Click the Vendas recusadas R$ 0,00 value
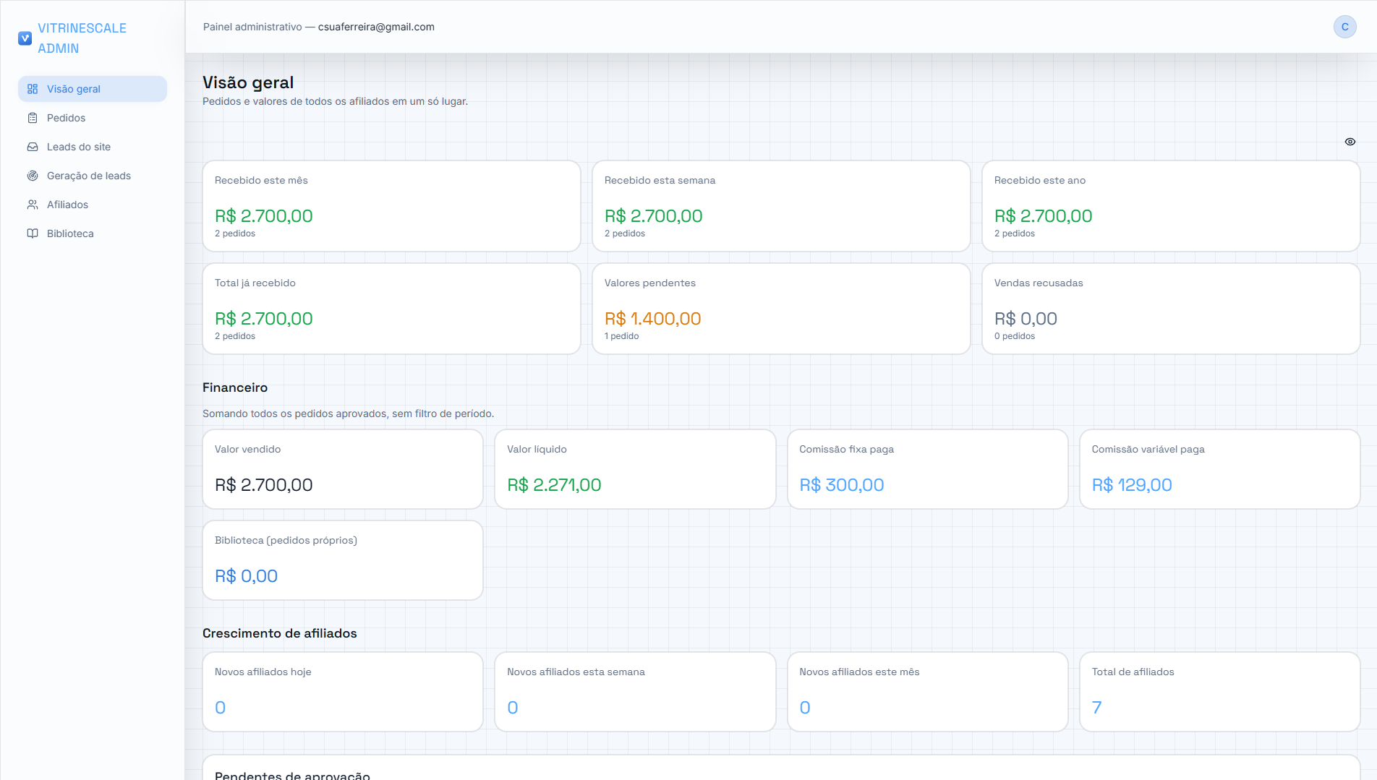This screenshot has width=1377, height=780. [1026, 319]
